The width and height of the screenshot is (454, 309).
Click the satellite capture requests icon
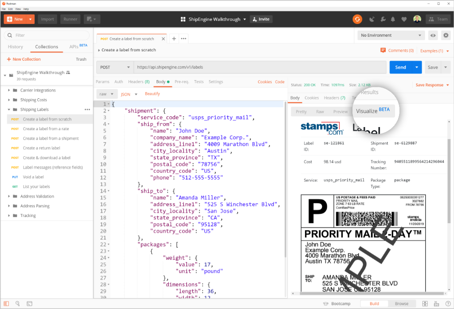372,19
